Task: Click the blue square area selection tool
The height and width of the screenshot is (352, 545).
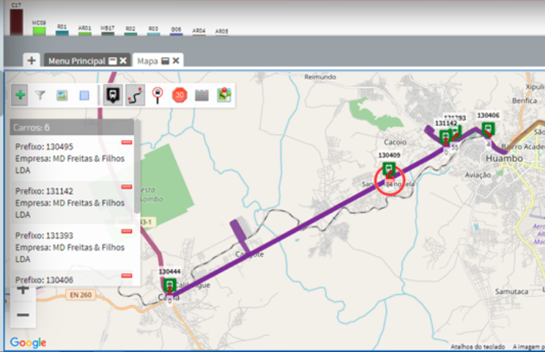Action: click(x=84, y=95)
